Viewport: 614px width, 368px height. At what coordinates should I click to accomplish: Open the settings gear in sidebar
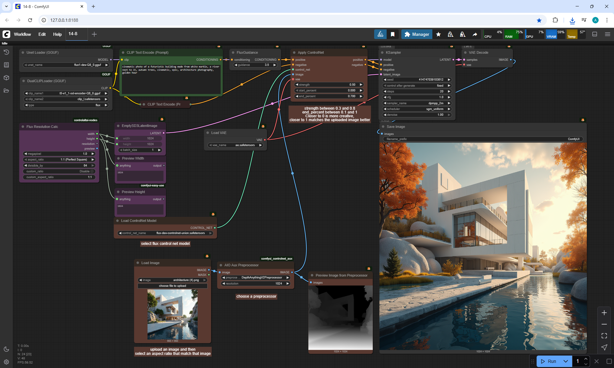point(6,362)
